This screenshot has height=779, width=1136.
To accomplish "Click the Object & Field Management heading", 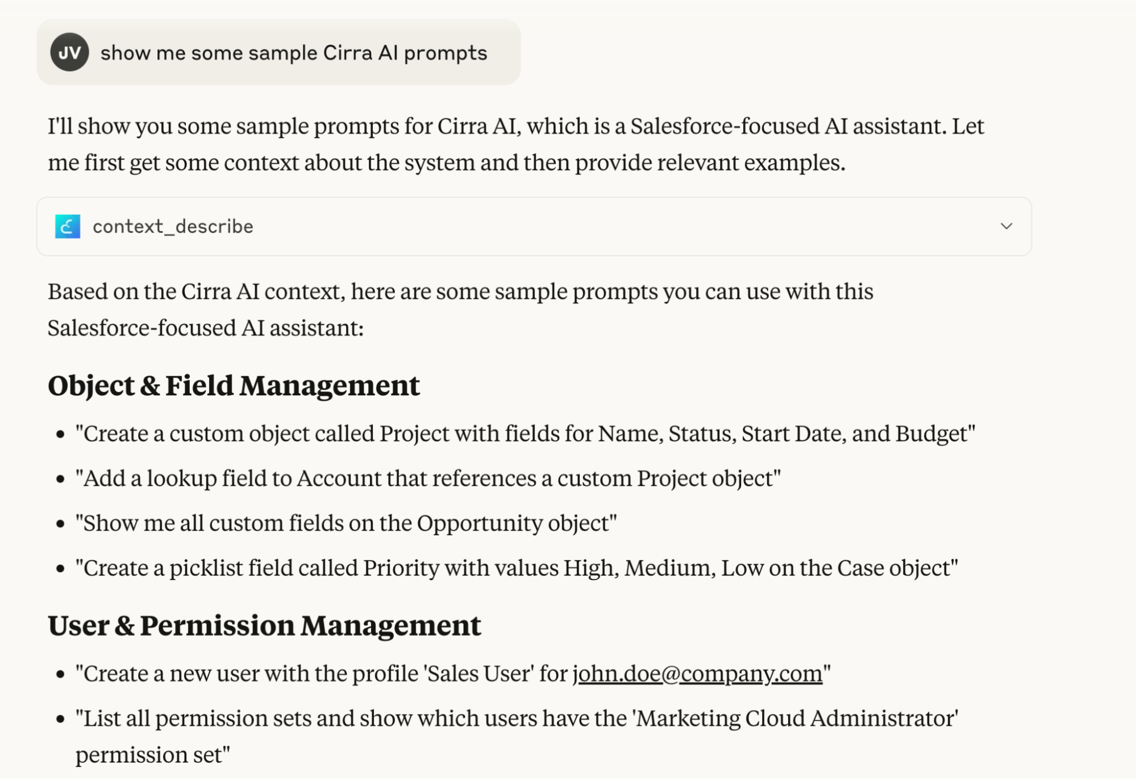I will [x=234, y=385].
